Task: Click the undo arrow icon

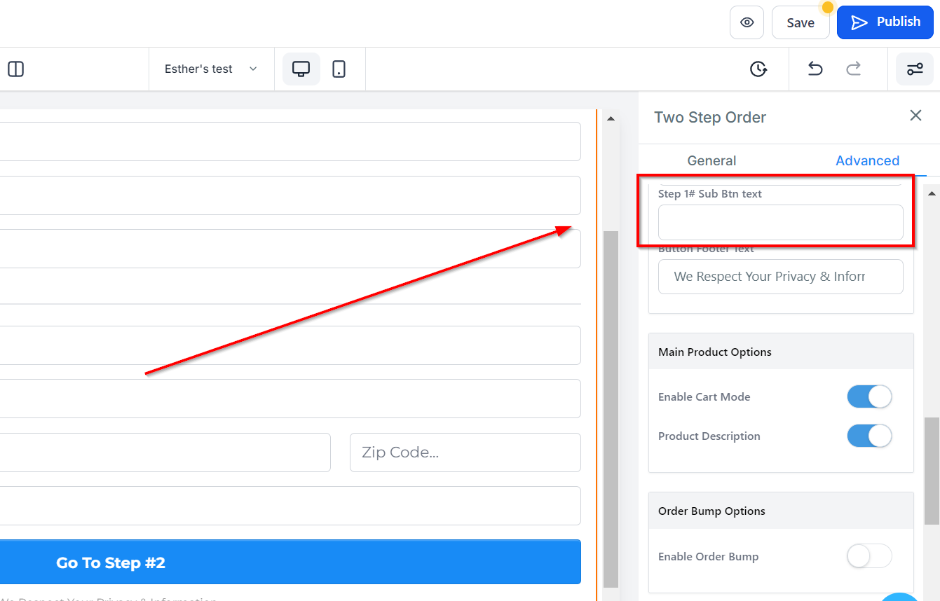Action: pyautogui.click(x=815, y=69)
